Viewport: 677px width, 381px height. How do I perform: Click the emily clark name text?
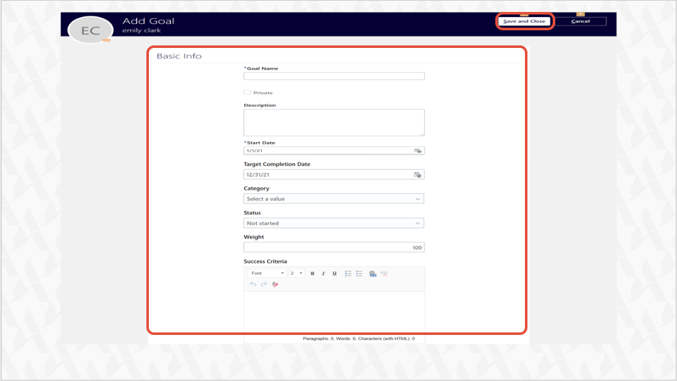[141, 31]
